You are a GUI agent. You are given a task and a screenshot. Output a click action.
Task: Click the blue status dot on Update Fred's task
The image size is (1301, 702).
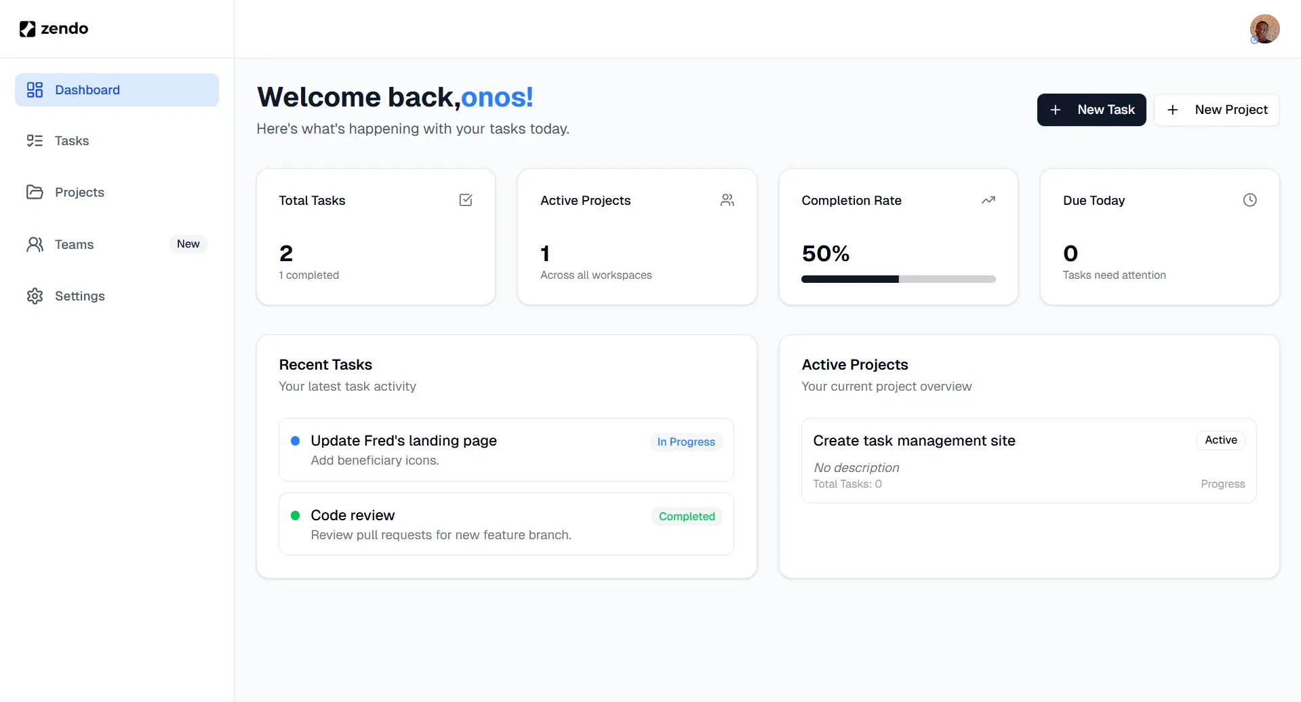click(x=296, y=441)
